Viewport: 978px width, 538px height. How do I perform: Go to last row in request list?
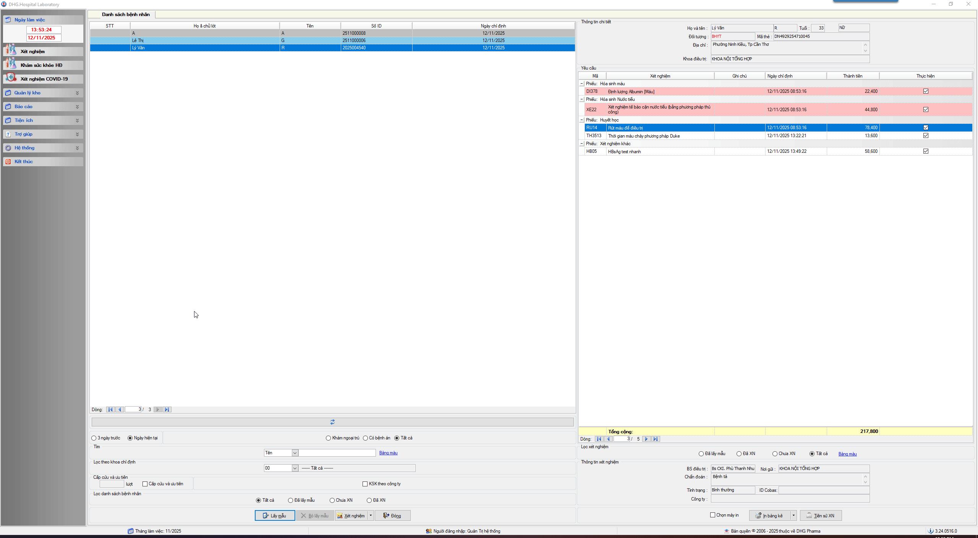click(x=656, y=439)
